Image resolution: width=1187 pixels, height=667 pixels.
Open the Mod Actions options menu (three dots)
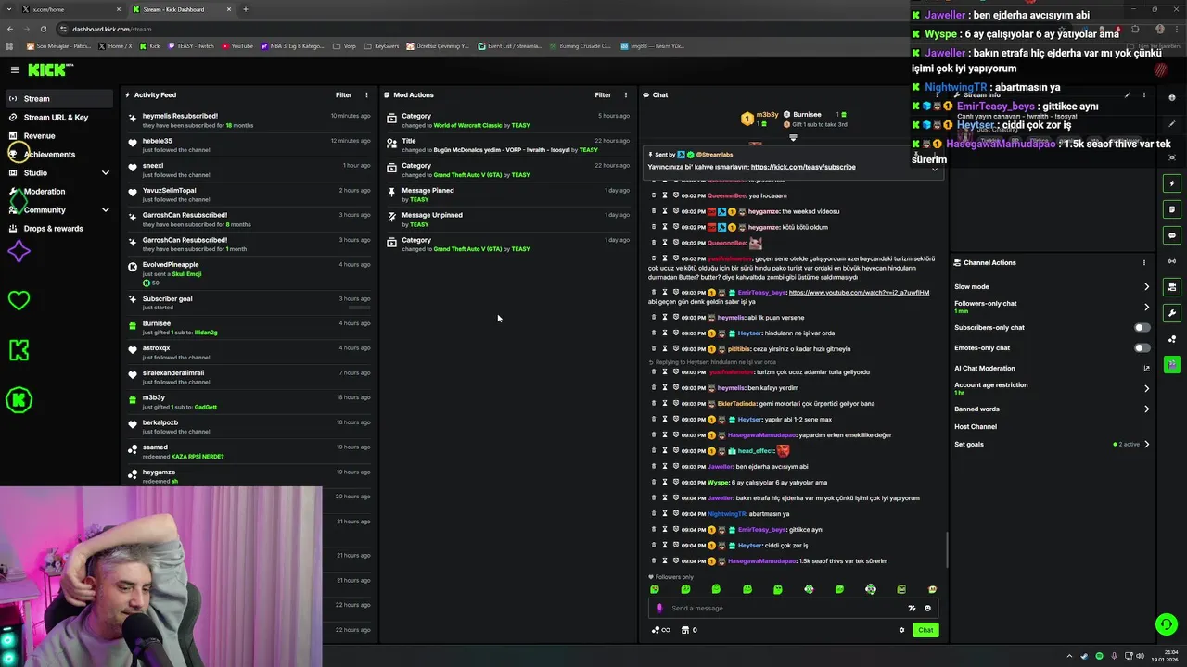click(625, 94)
